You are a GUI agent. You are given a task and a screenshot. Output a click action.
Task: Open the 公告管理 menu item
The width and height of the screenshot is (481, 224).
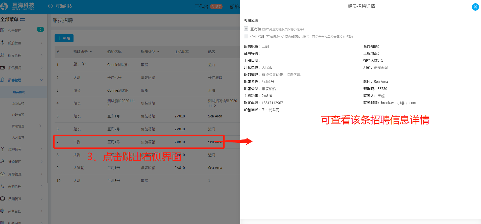[15, 31]
